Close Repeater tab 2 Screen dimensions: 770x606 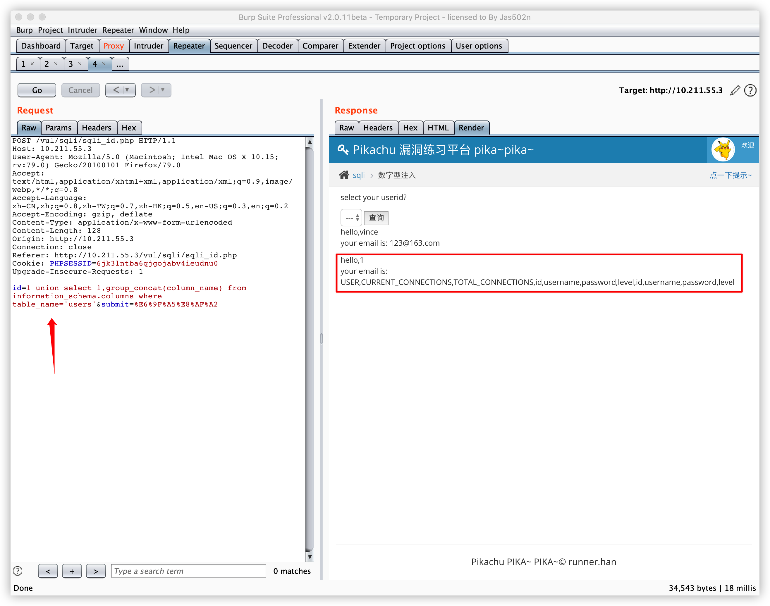click(x=56, y=64)
